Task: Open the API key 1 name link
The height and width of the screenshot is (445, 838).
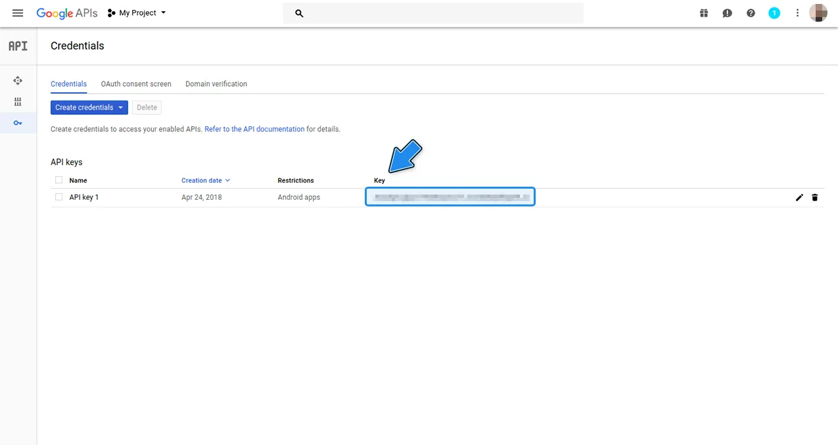Action: [x=84, y=197]
